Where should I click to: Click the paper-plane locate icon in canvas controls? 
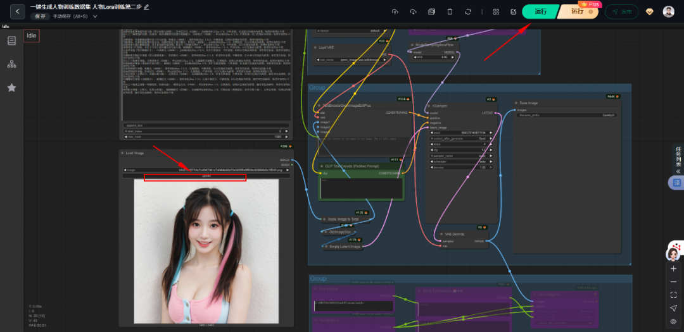(673, 308)
